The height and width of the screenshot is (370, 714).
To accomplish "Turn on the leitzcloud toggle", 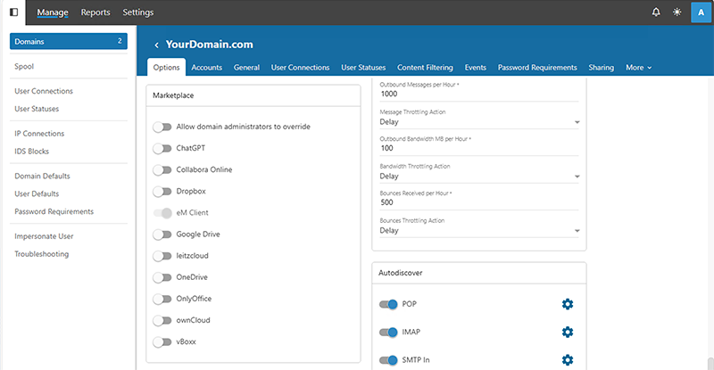I will [162, 256].
